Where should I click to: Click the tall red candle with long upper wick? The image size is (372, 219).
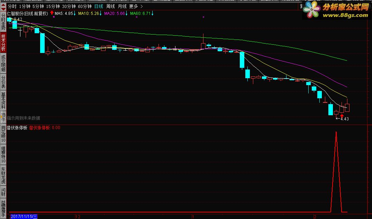[x=203, y=42]
